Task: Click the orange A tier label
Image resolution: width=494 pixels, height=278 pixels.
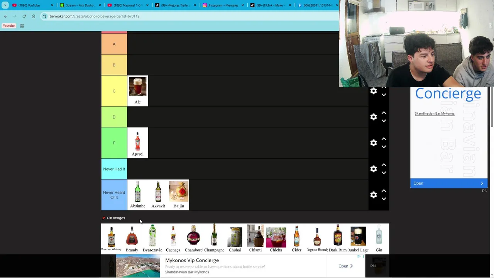Action: [114, 44]
